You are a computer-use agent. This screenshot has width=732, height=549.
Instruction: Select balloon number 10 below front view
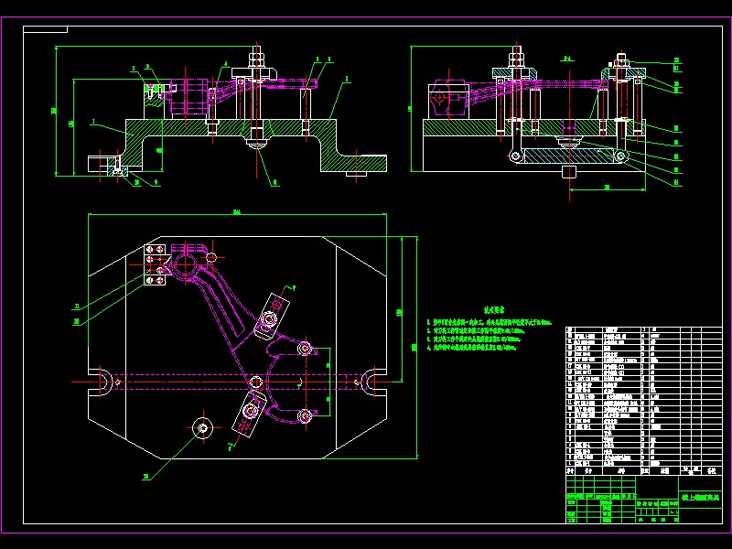(x=137, y=182)
